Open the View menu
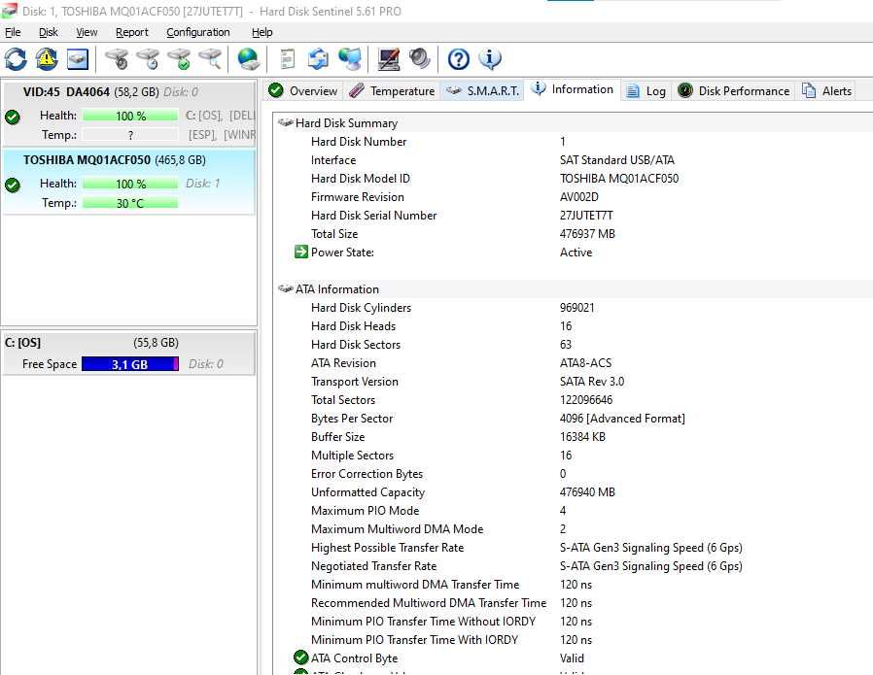 [87, 32]
